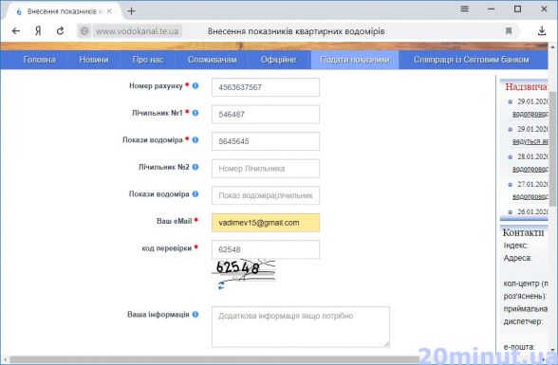Show info tooltip for Лічильник №2
The image size is (558, 365).
pyautogui.click(x=195, y=167)
